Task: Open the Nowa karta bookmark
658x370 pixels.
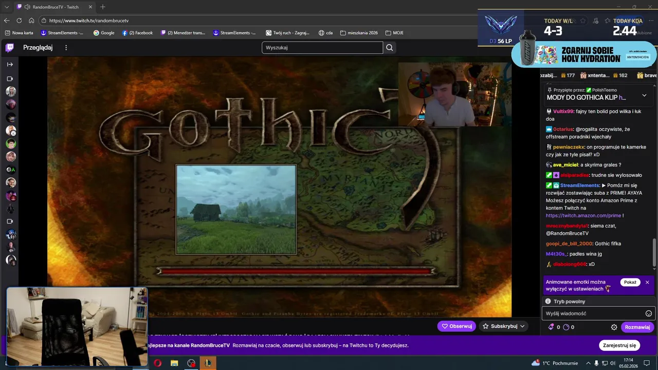Action: [x=19, y=33]
